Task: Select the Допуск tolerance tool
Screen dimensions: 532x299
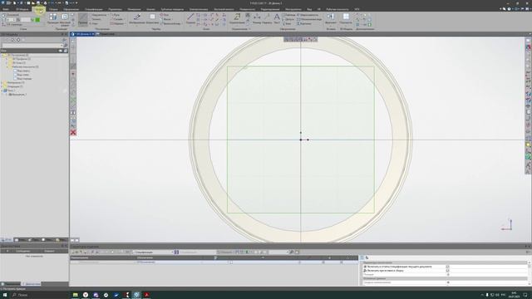Action: 288,19
